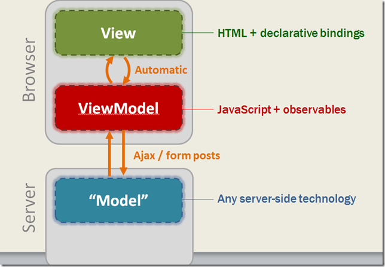Click the green connector line beside View
Screen dimensions: 385x267
coord(198,33)
